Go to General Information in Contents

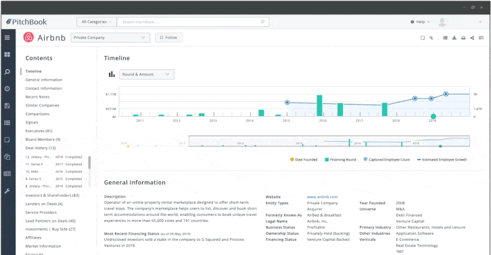pyautogui.click(x=44, y=80)
